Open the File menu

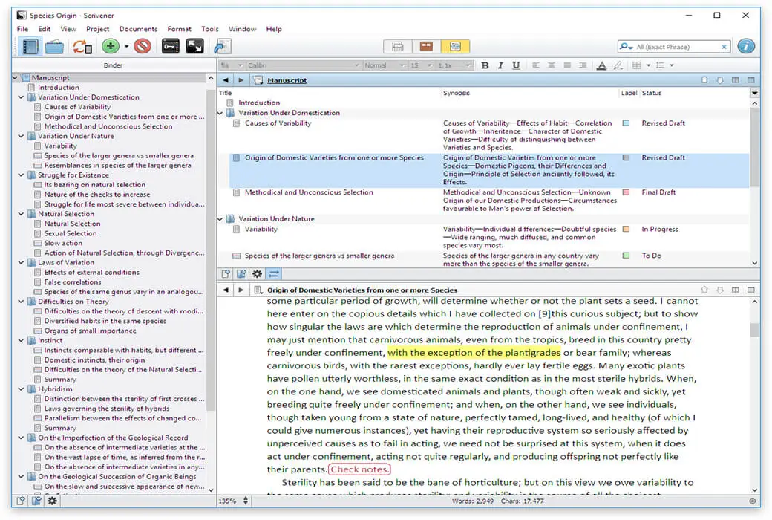(x=22, y=29)
